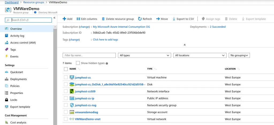Open Tags menu item
Viewport: 274px width, 125px height.
26,50
